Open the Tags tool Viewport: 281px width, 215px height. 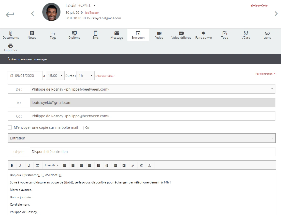click(x=53, y=35)
